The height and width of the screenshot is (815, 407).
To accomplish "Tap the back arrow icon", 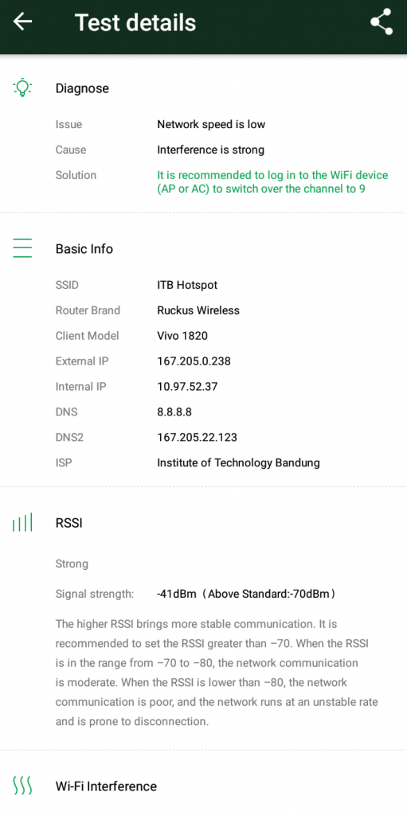I will click(x=22, y=21).
